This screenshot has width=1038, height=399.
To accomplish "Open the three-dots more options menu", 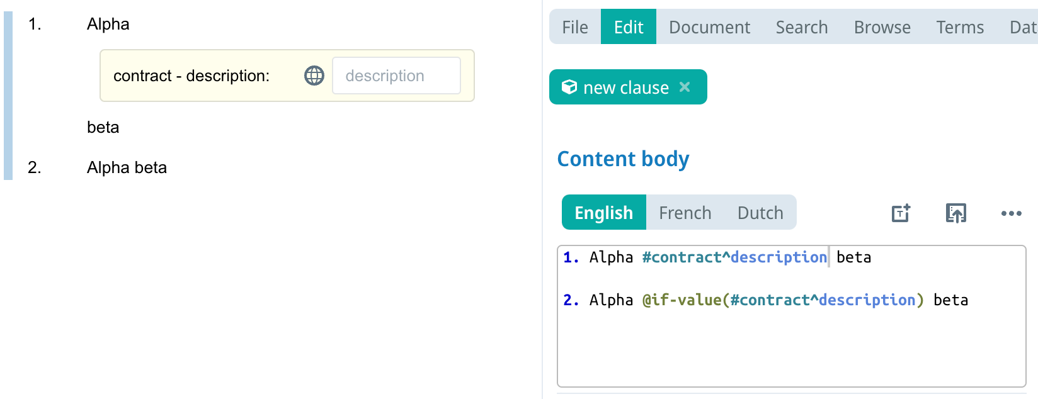I will [1011, 213].
